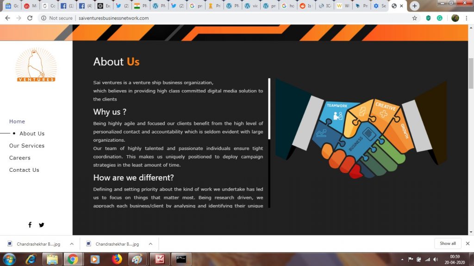
Task: Go to the Home menu item
Action: 17,121
